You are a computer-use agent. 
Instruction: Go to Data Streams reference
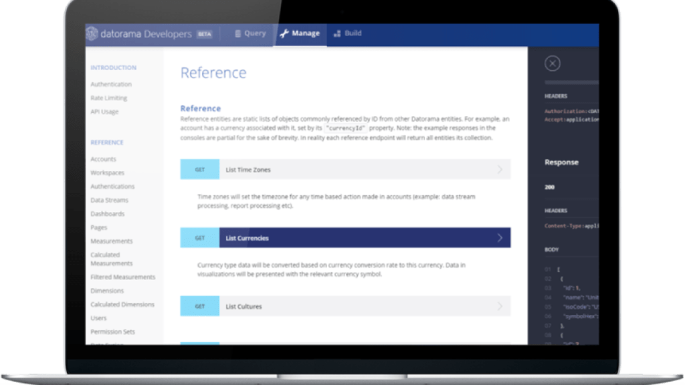(109, 200)
